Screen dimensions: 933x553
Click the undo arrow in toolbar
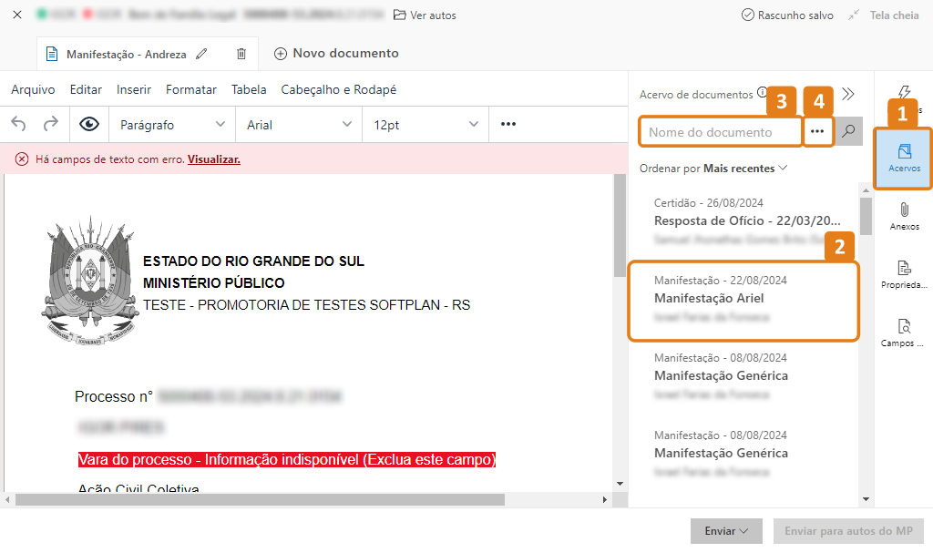tap(19, 124)
